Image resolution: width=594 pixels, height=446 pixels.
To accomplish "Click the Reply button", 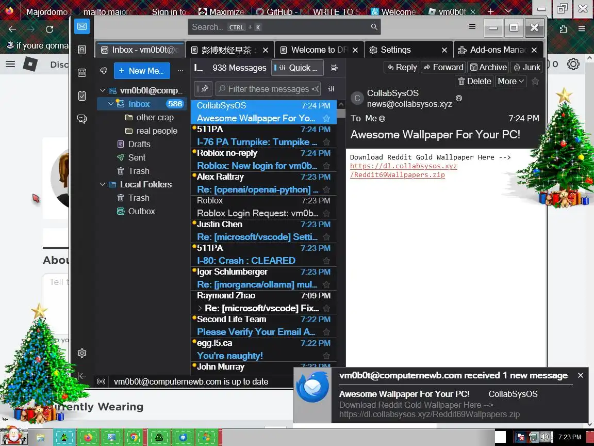I will point(402,68).
